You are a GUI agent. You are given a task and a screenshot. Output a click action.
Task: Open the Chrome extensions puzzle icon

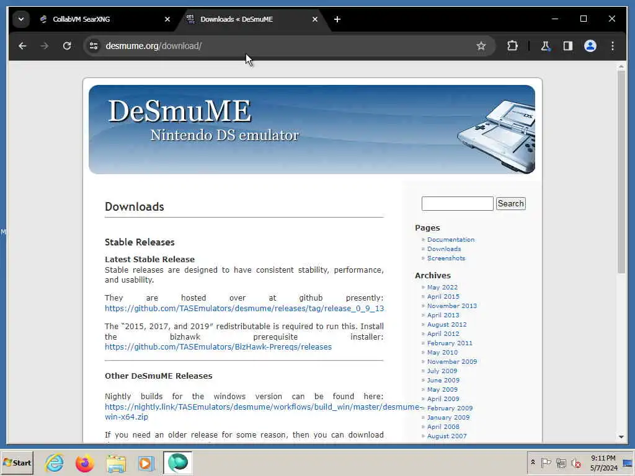click(512, 46)
